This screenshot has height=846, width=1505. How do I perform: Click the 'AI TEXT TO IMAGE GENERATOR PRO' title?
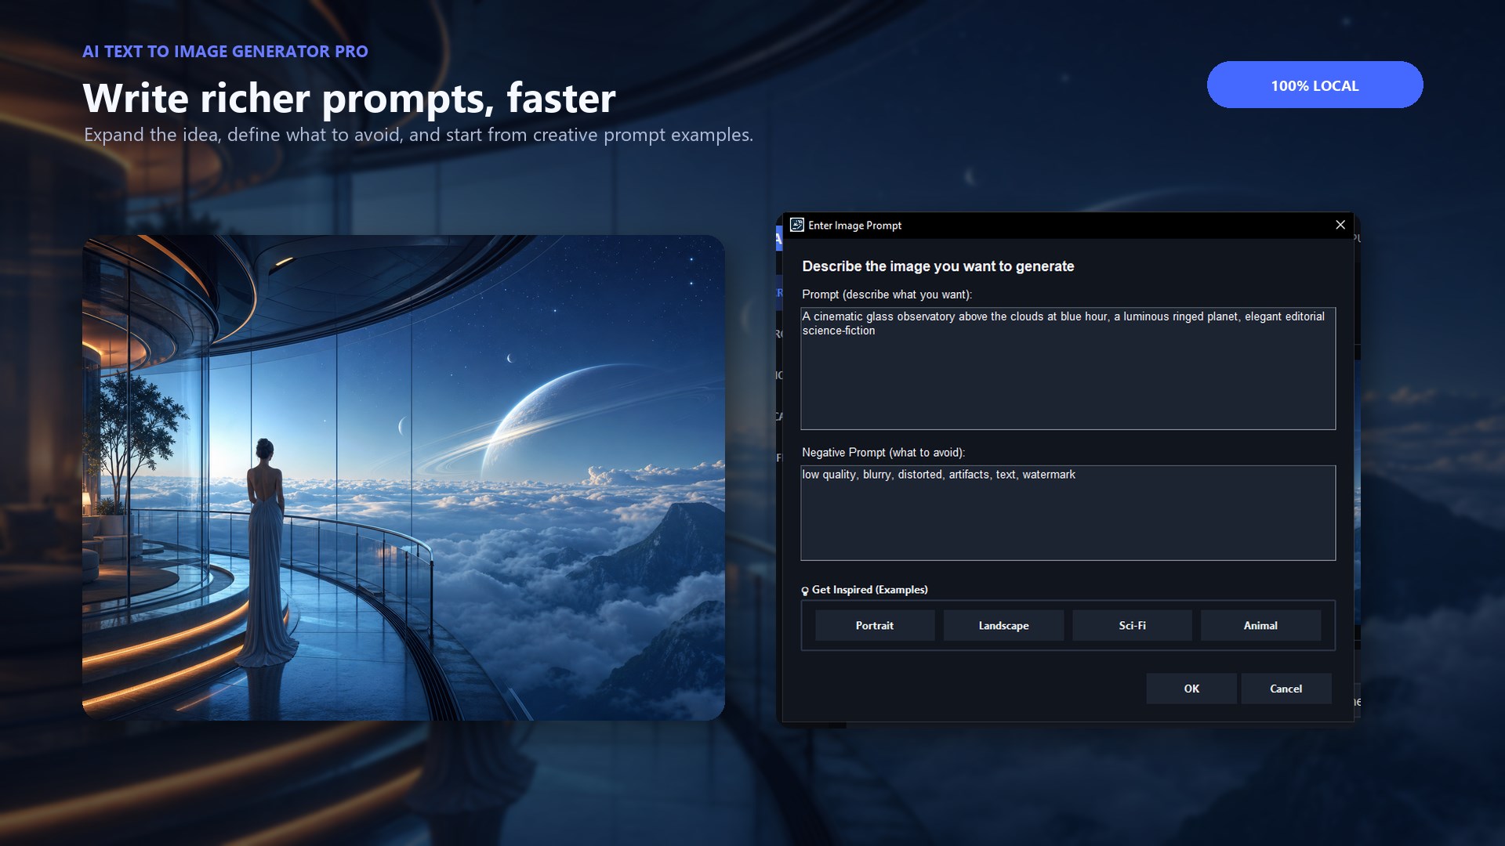[225, 52]
